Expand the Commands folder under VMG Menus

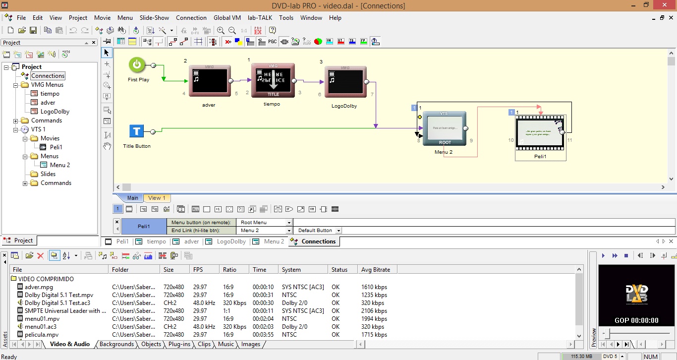(x=16, y=120)
